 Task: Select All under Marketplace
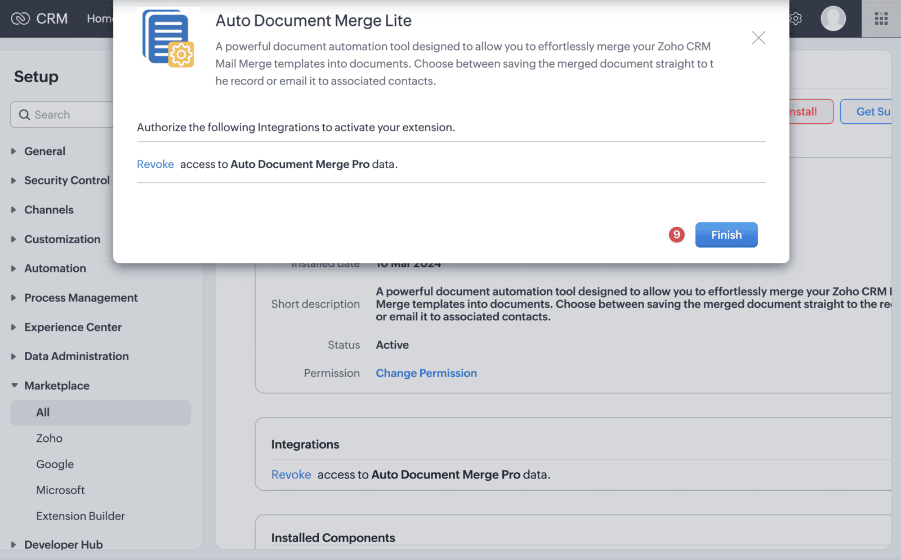(x=100, y=413)
